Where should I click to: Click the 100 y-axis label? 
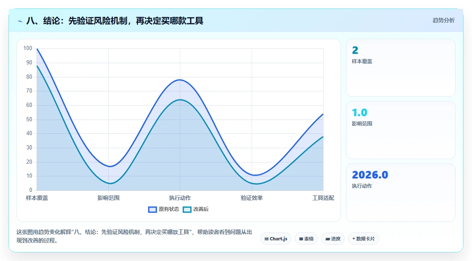tap(28, 48)
